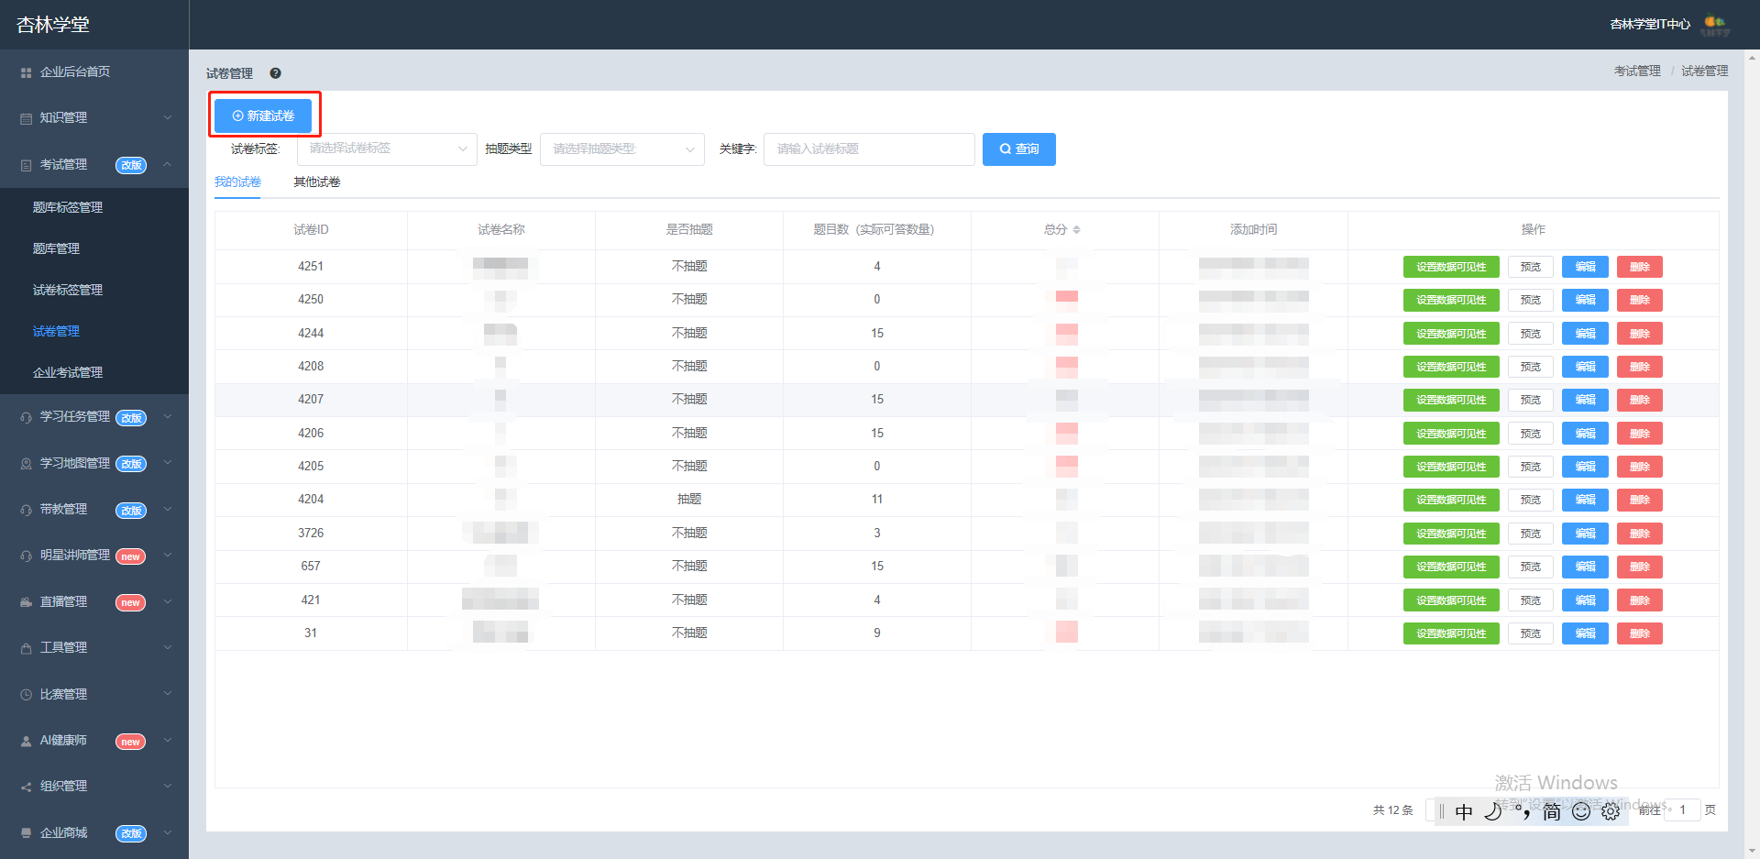Open the 试卷标签 dropdown
The image size is (1760, 859).
(387, 149)
